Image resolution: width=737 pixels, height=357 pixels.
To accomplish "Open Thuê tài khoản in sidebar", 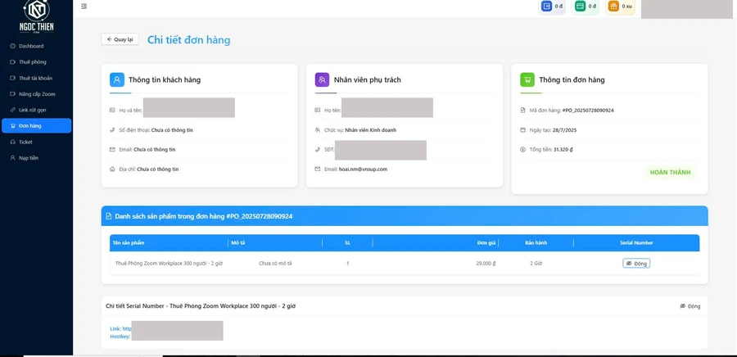I will tap(35, 78).
